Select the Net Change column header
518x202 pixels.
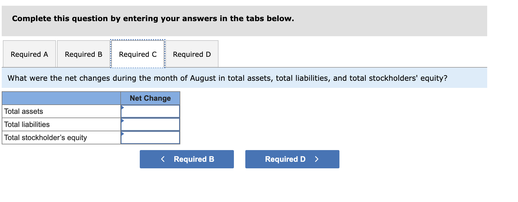pos(150,98)
